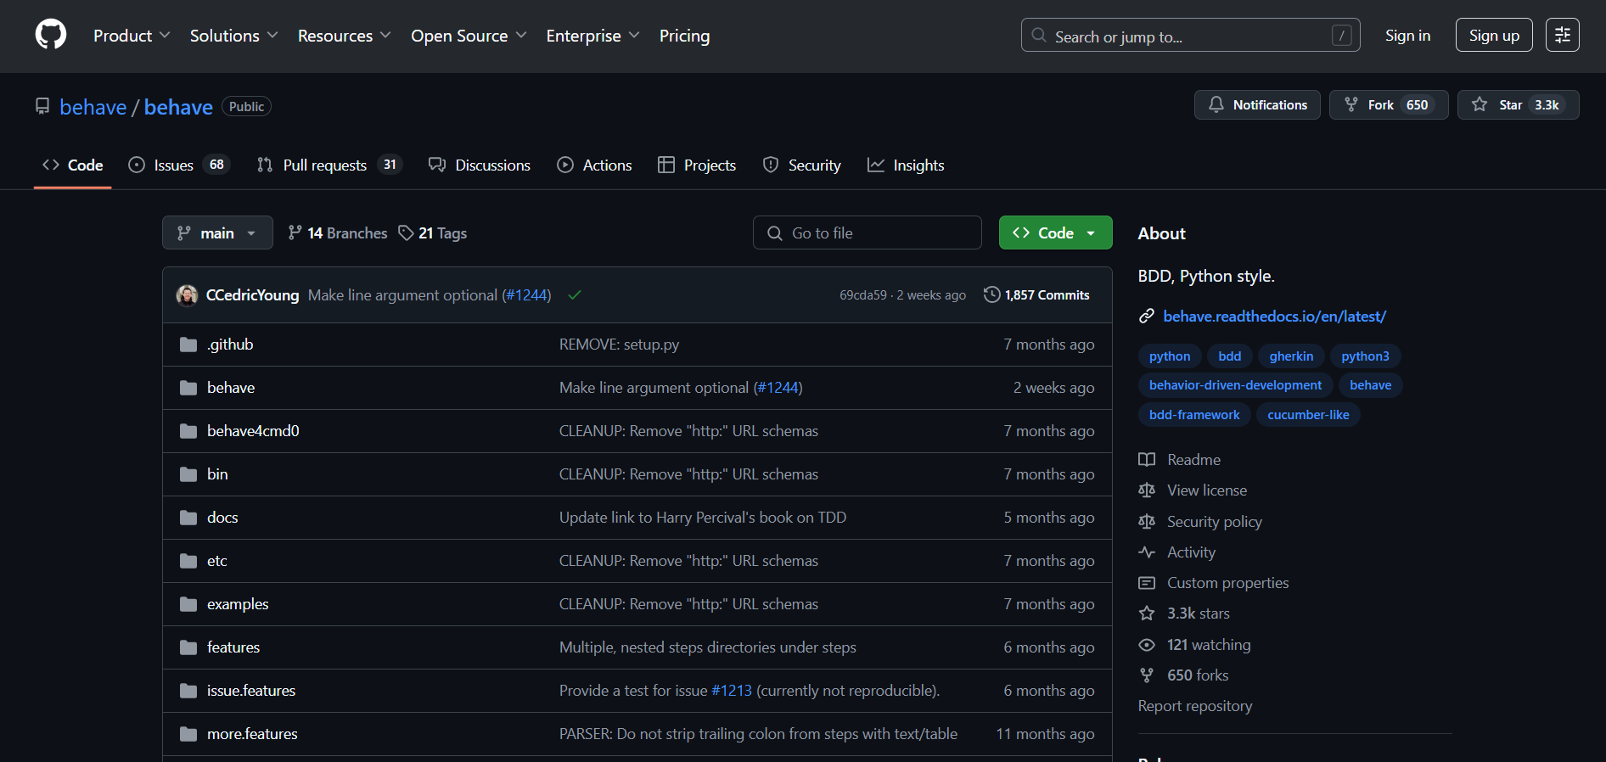The height and width of the screenshot is (762, 1606).
Task: Open the Pull requests tab
Action: point(324,165)
